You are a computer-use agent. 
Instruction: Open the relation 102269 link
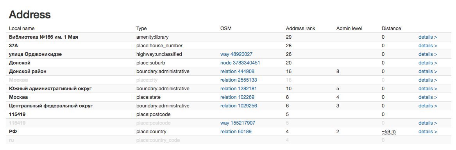click(x=237, y=97)
